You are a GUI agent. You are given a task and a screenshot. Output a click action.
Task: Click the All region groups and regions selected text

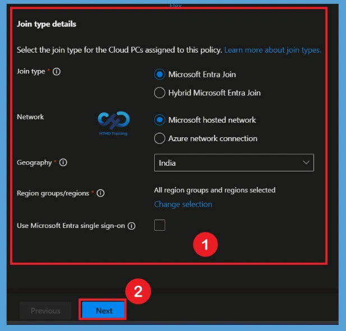coord(215,190)
